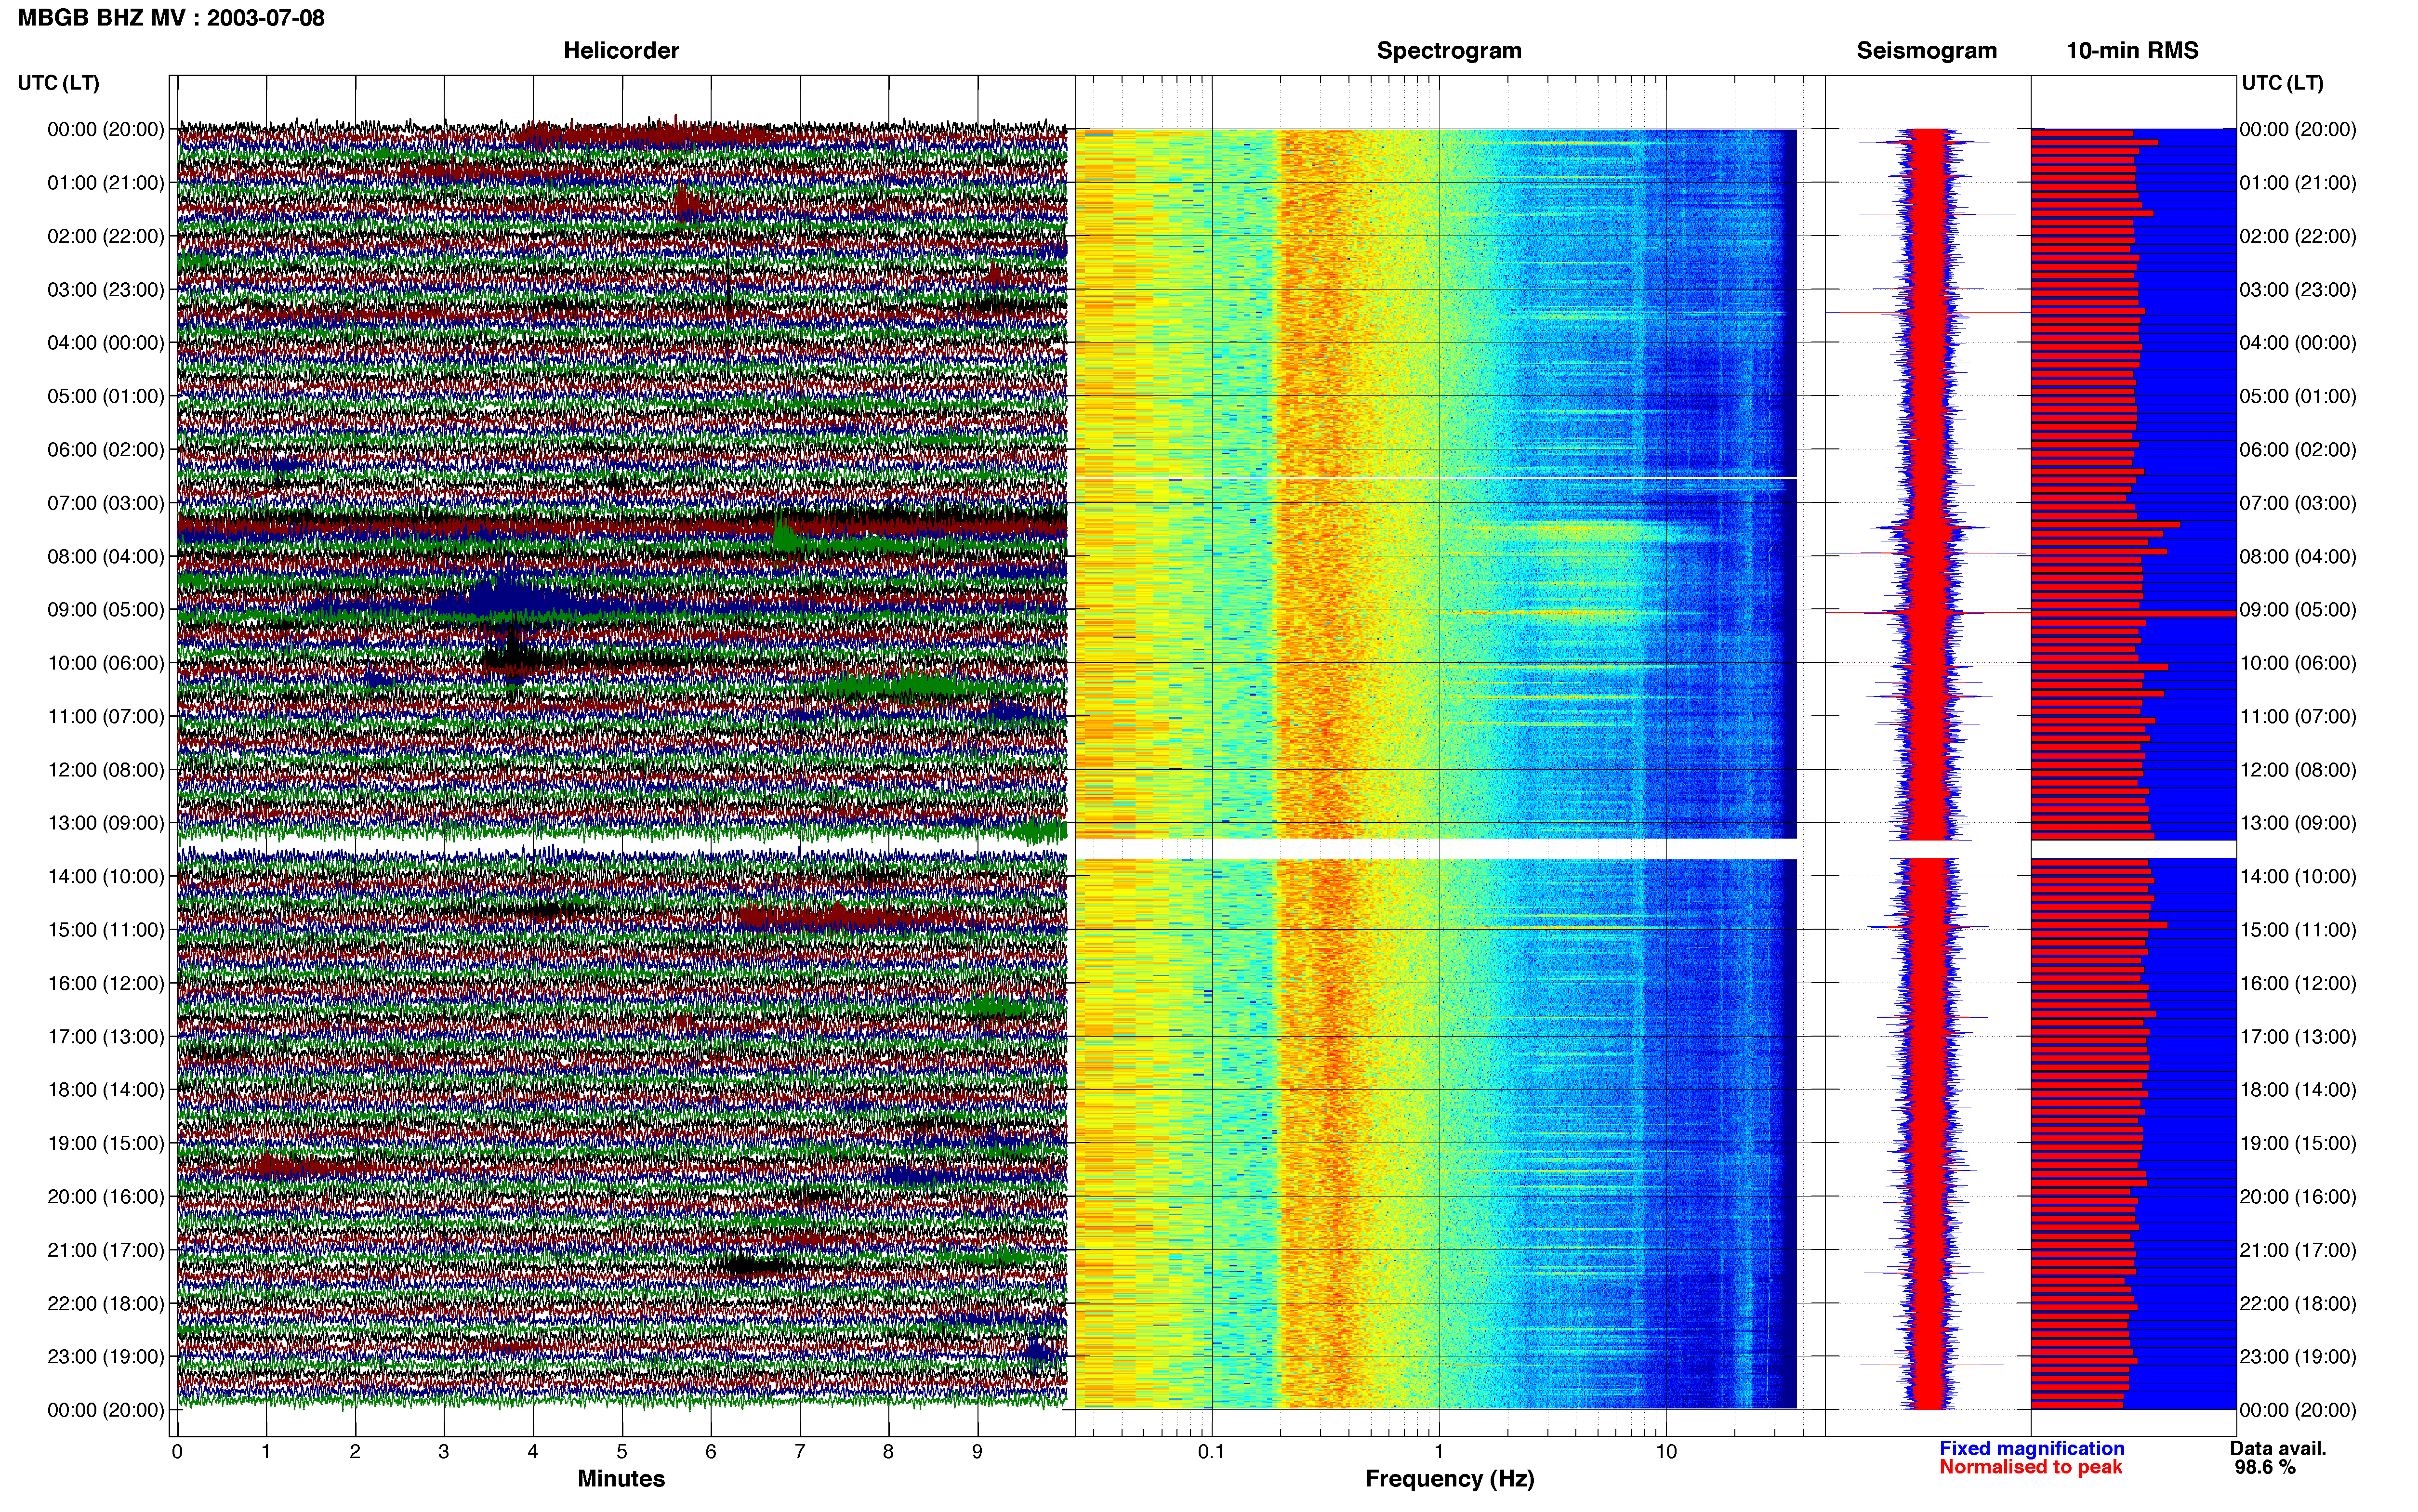Click '16:00 (12:00)' label beside RMS panel

click(2298, 983)
